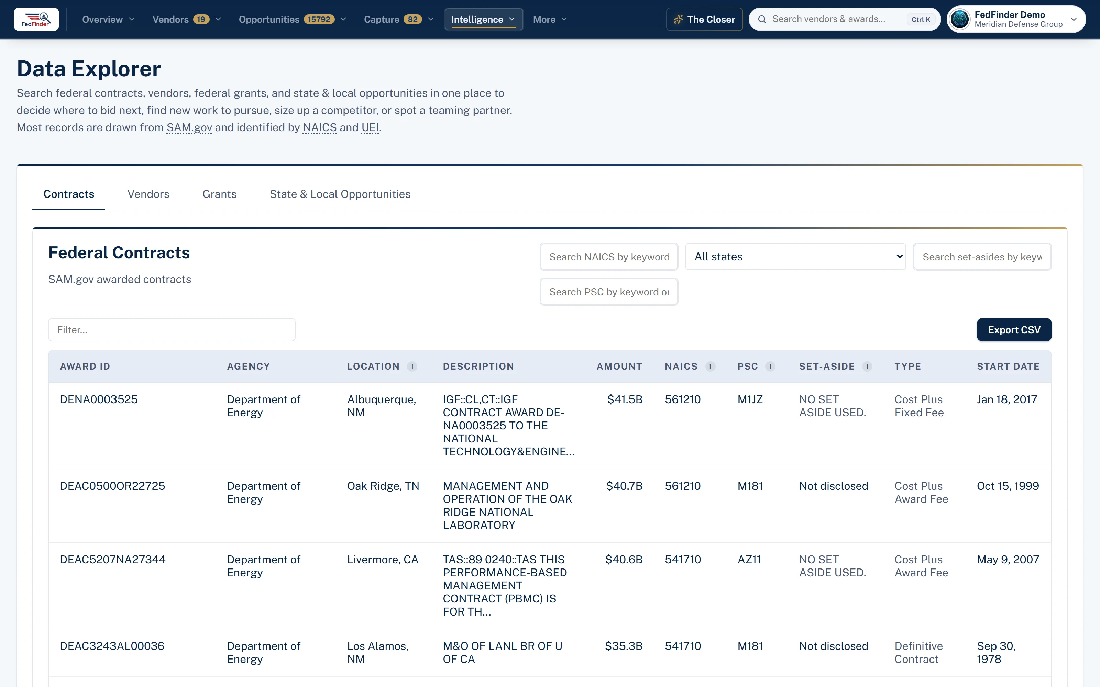Viewport: 1100px width, 687px height.
Task: Focus the Search PSC by keyword field
Action: tap(609, 292)
